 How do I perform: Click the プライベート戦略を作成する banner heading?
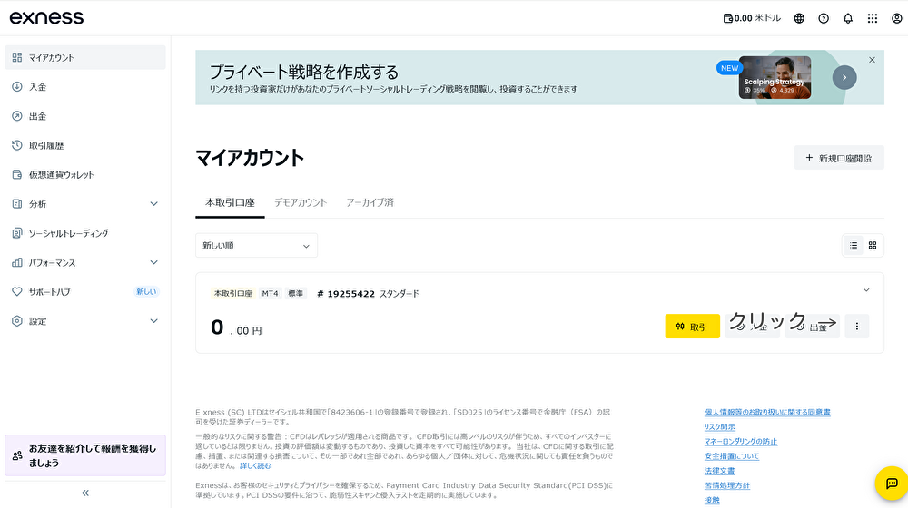click(304, 73)
